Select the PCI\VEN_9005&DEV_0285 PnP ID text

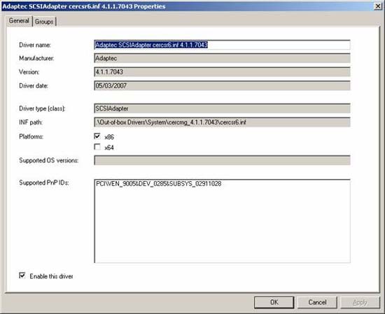pyautogui.click(x=159, y=184)
